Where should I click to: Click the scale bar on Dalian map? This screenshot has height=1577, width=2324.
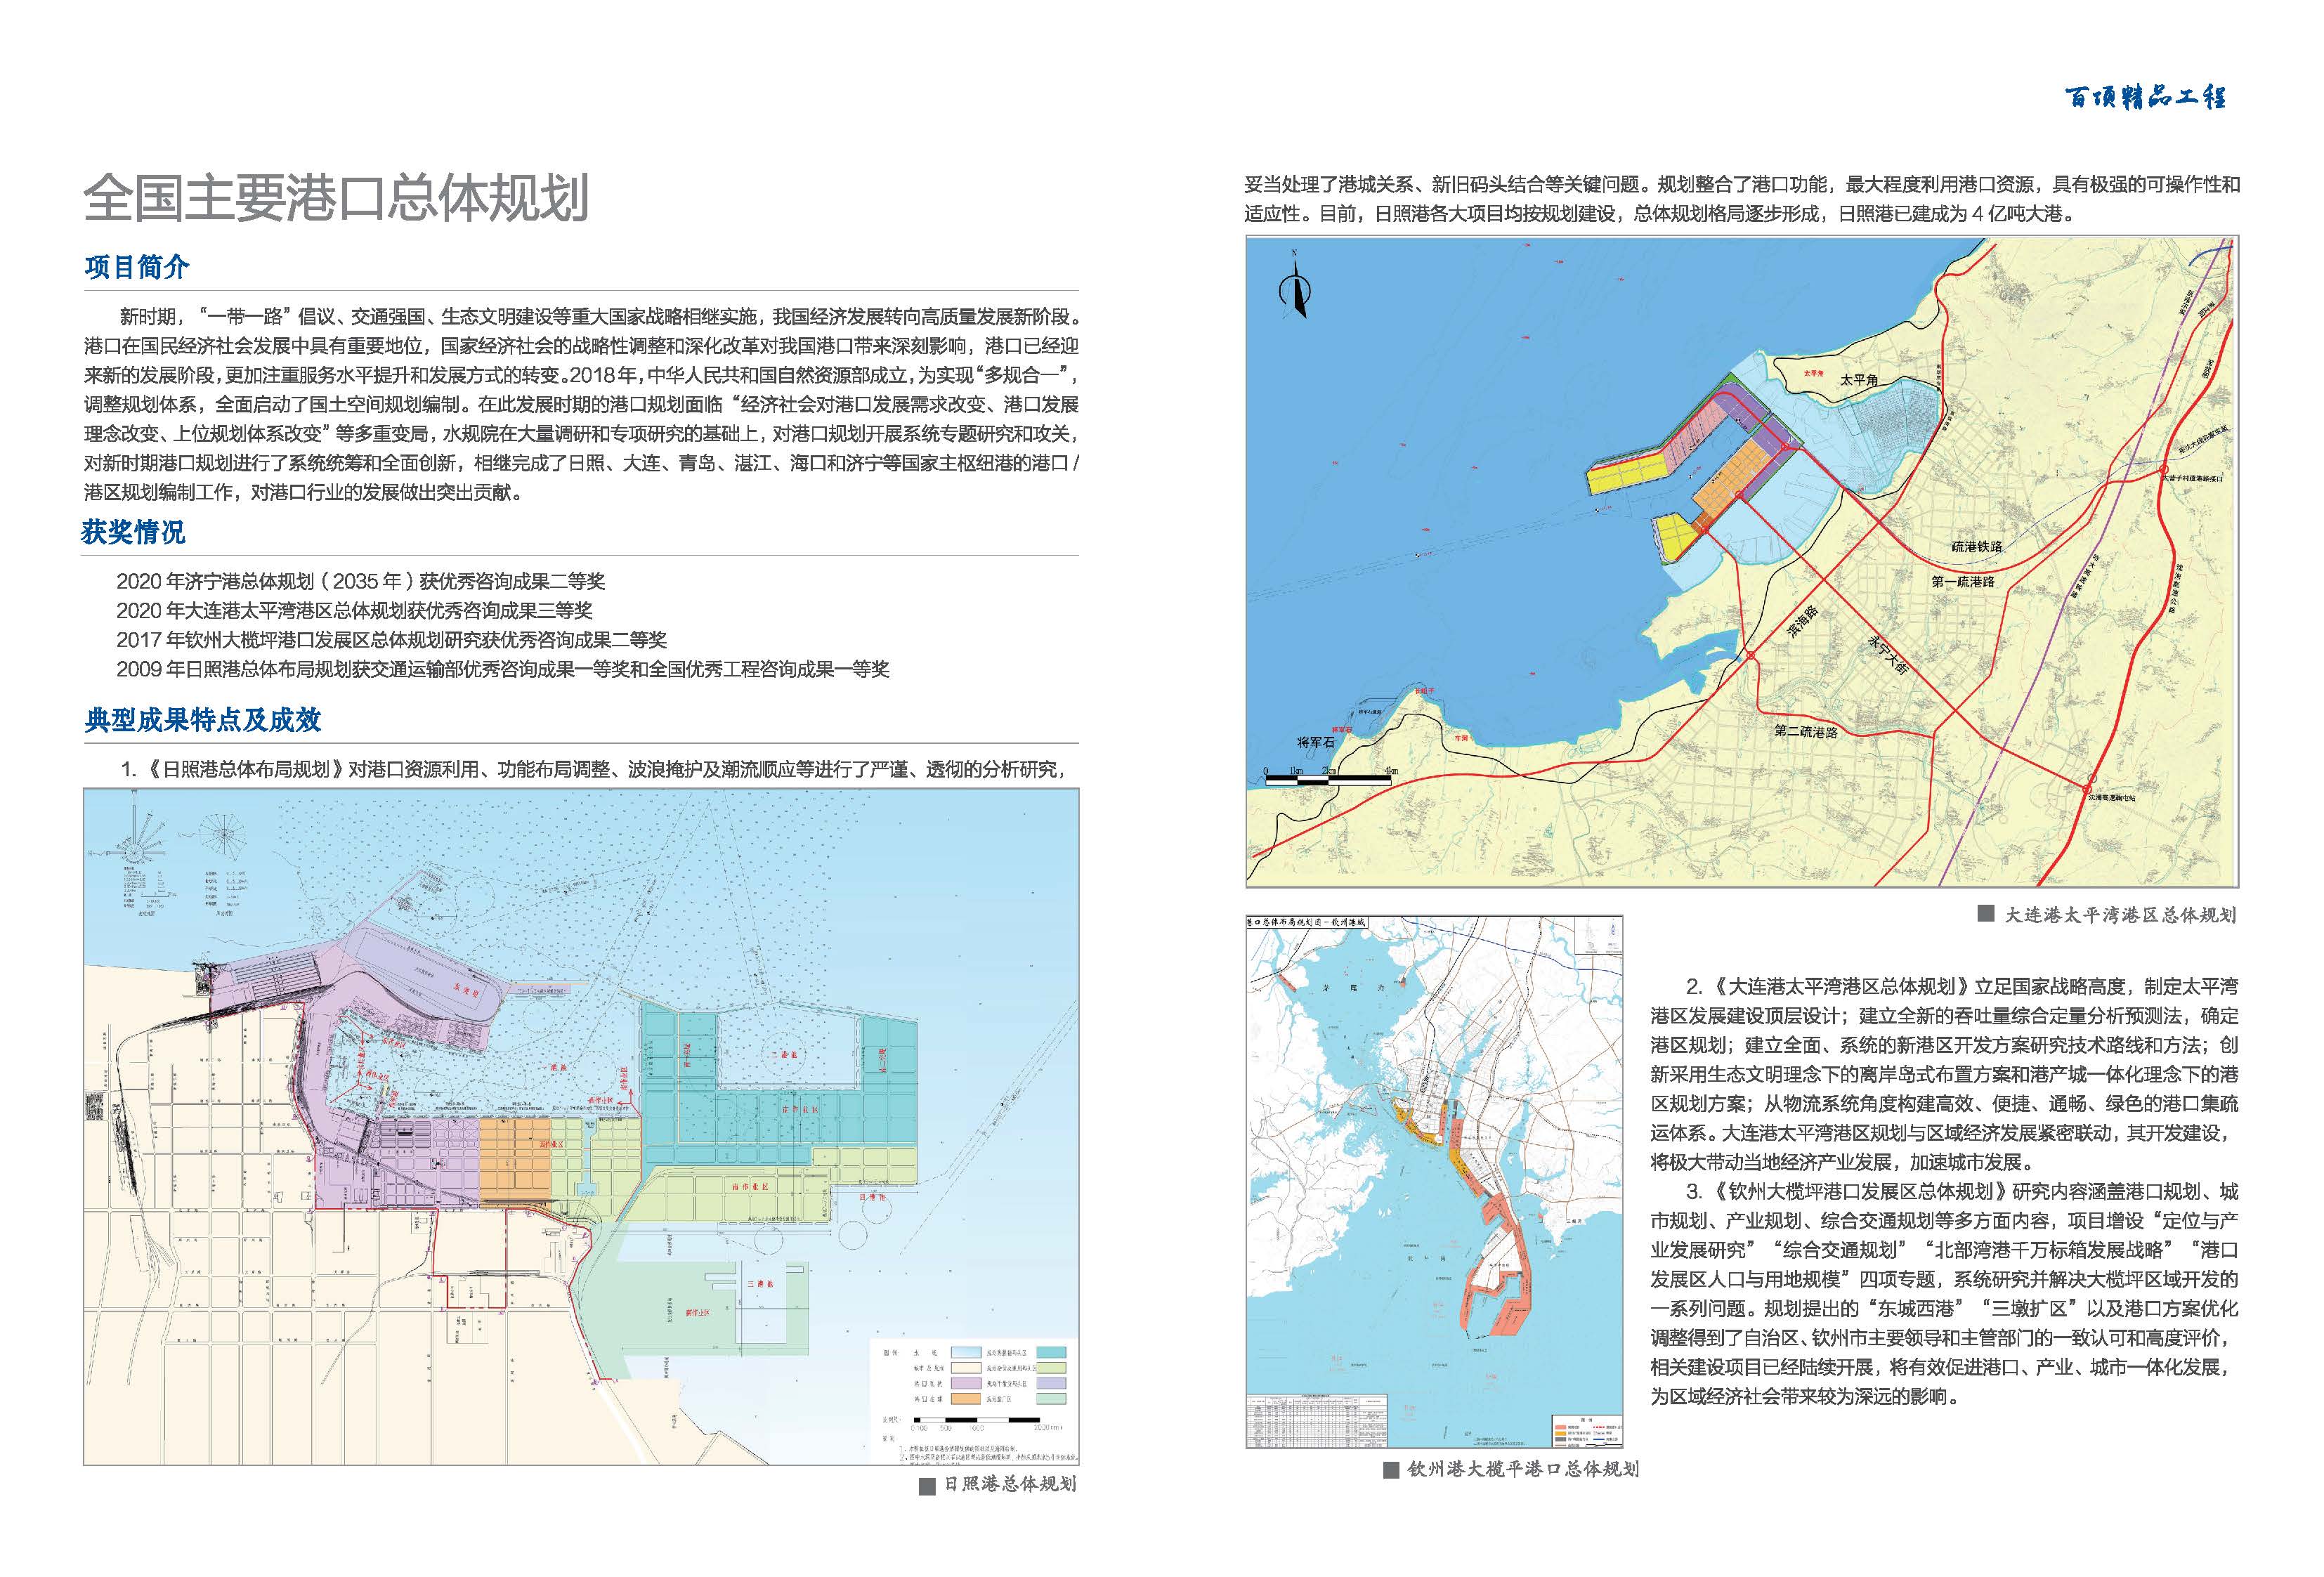coord(1330,776)
